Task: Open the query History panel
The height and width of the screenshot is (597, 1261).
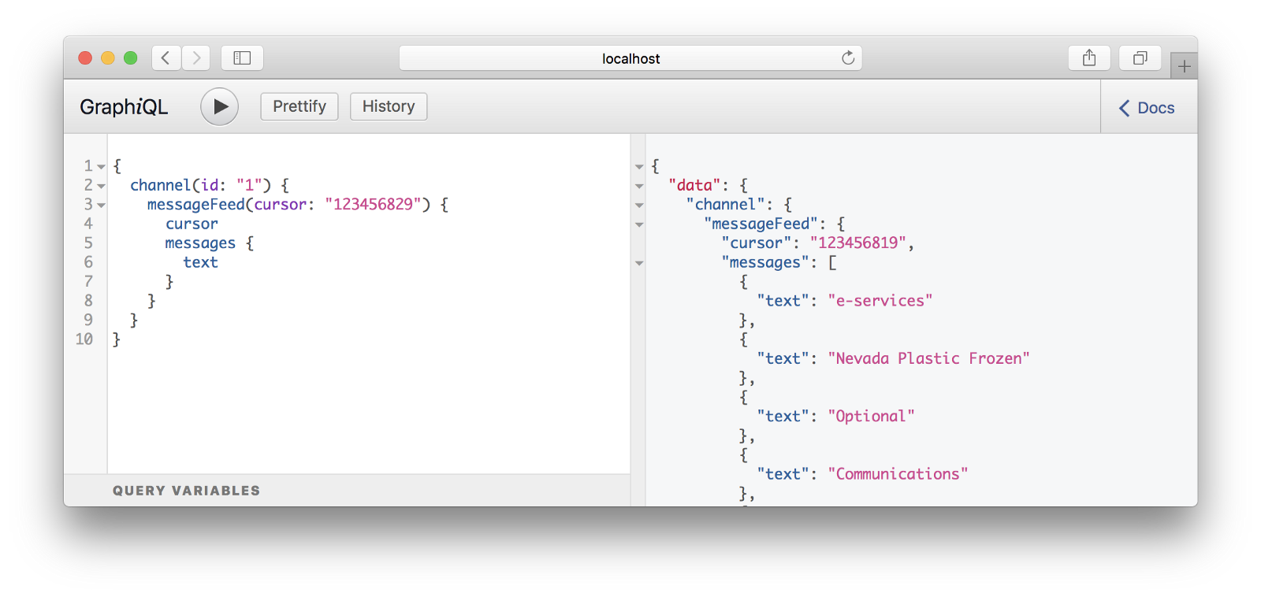Action: pyautogui.click(x=389, y=106)
